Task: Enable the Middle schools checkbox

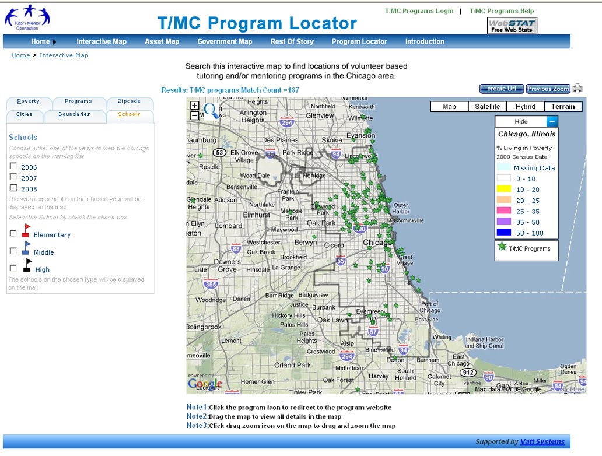Action: 13,251
